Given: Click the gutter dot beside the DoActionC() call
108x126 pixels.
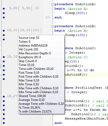Looking at the screenshot, I should tap(4, 114).
